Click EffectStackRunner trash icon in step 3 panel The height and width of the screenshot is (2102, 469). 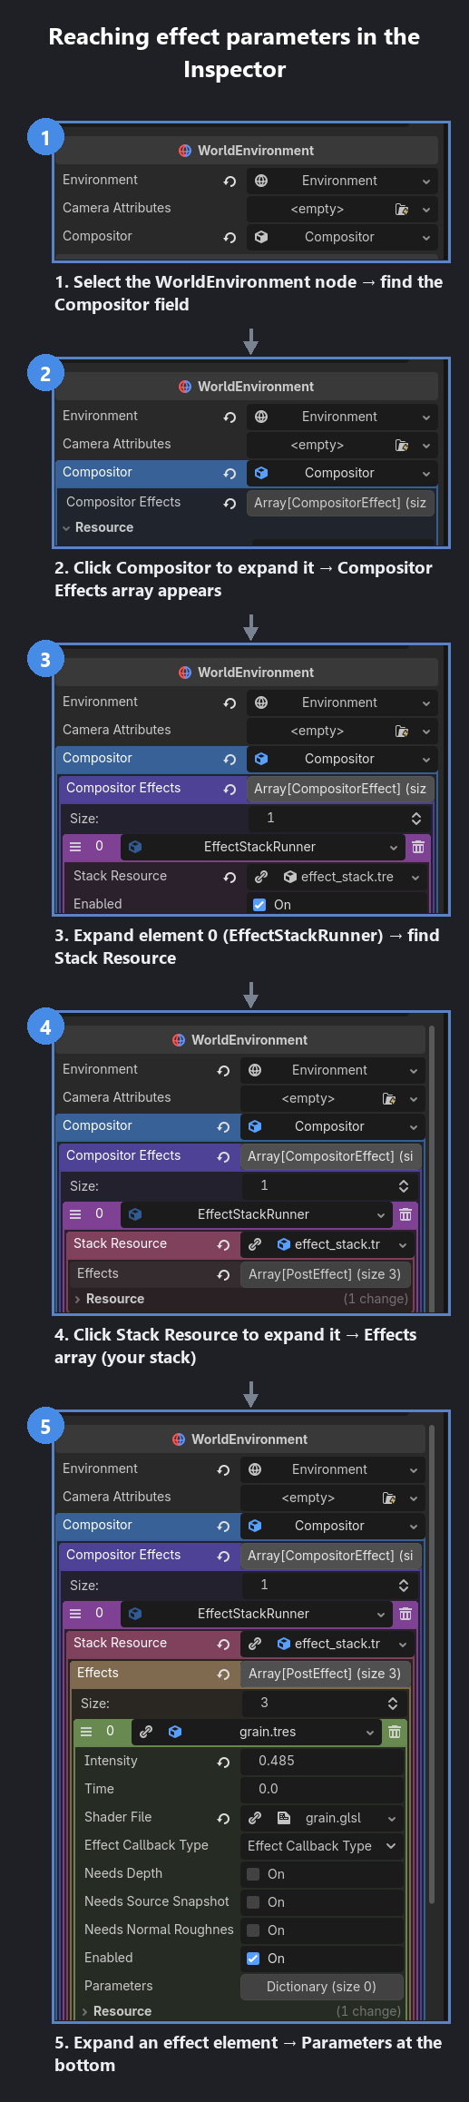[418, 847]
